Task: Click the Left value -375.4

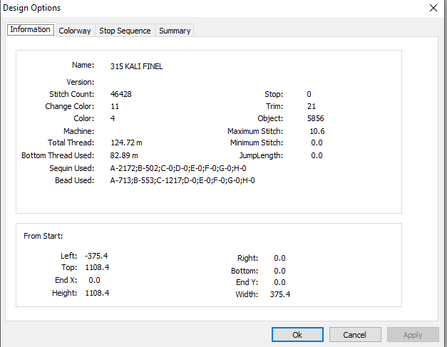Action: point(96,256)
